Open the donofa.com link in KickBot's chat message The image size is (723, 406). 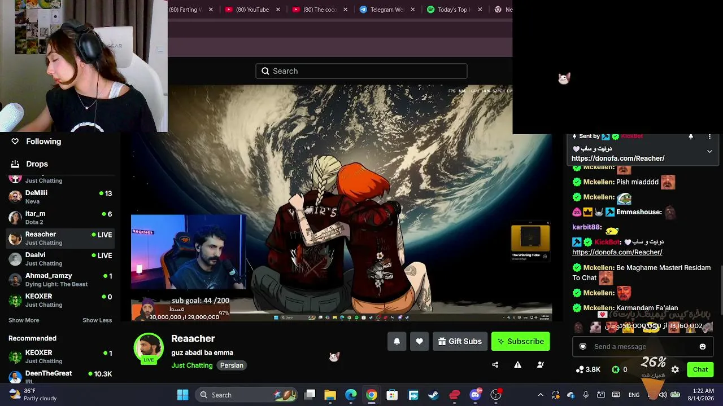(617, 252)
